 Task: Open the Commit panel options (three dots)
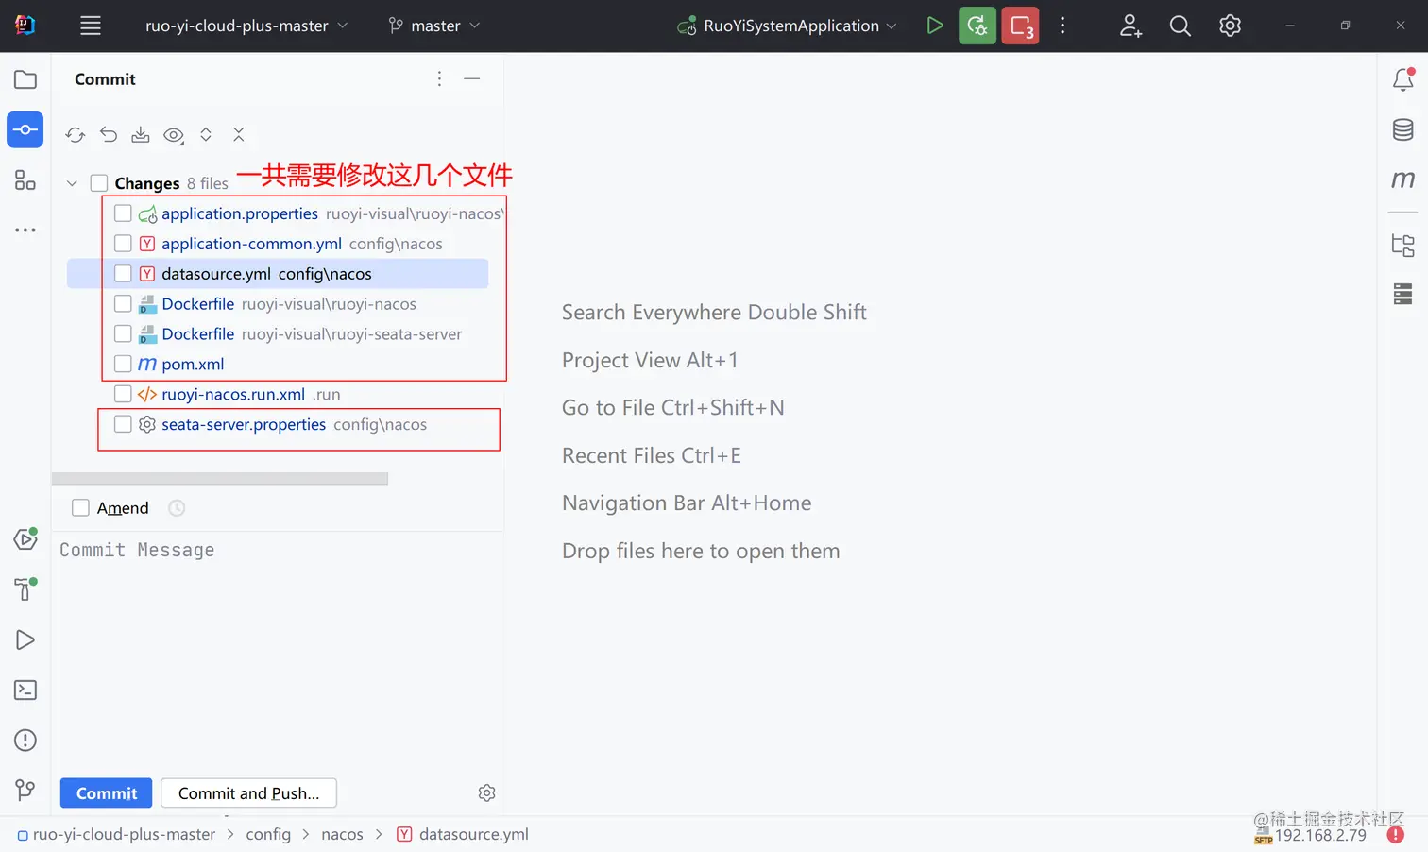point(439,79)
